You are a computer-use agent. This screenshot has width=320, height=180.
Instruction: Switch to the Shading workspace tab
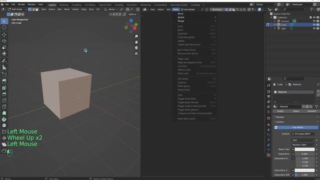119,5
